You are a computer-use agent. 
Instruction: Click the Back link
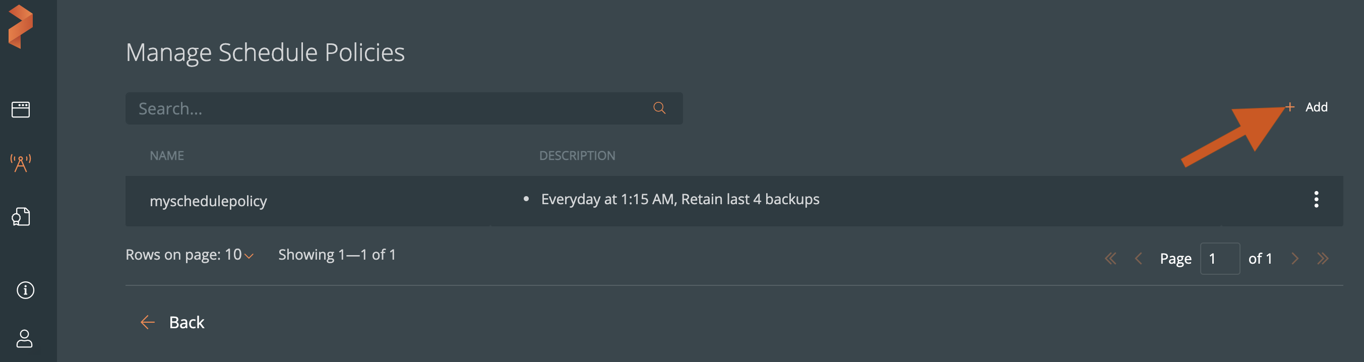[x=187, y=322]
